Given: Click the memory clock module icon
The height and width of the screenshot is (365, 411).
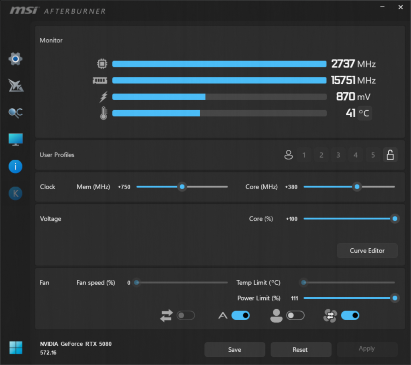Looking at the screenshot, I should 100,81.
